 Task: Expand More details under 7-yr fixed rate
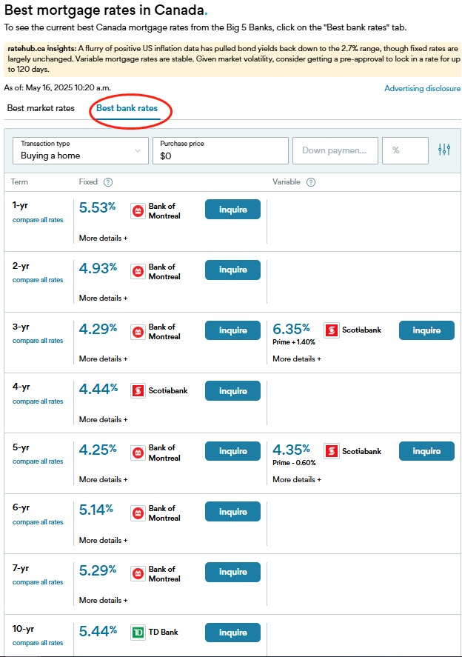coord(103,600)
